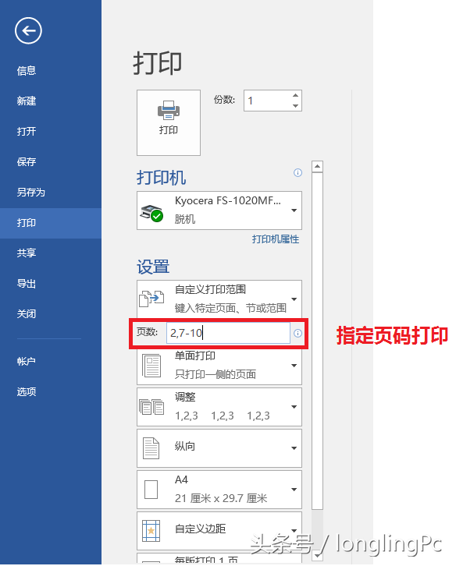This screenshot has height=566, width=456.
Task: Click the custom print range pages icon
Action: 151,299
